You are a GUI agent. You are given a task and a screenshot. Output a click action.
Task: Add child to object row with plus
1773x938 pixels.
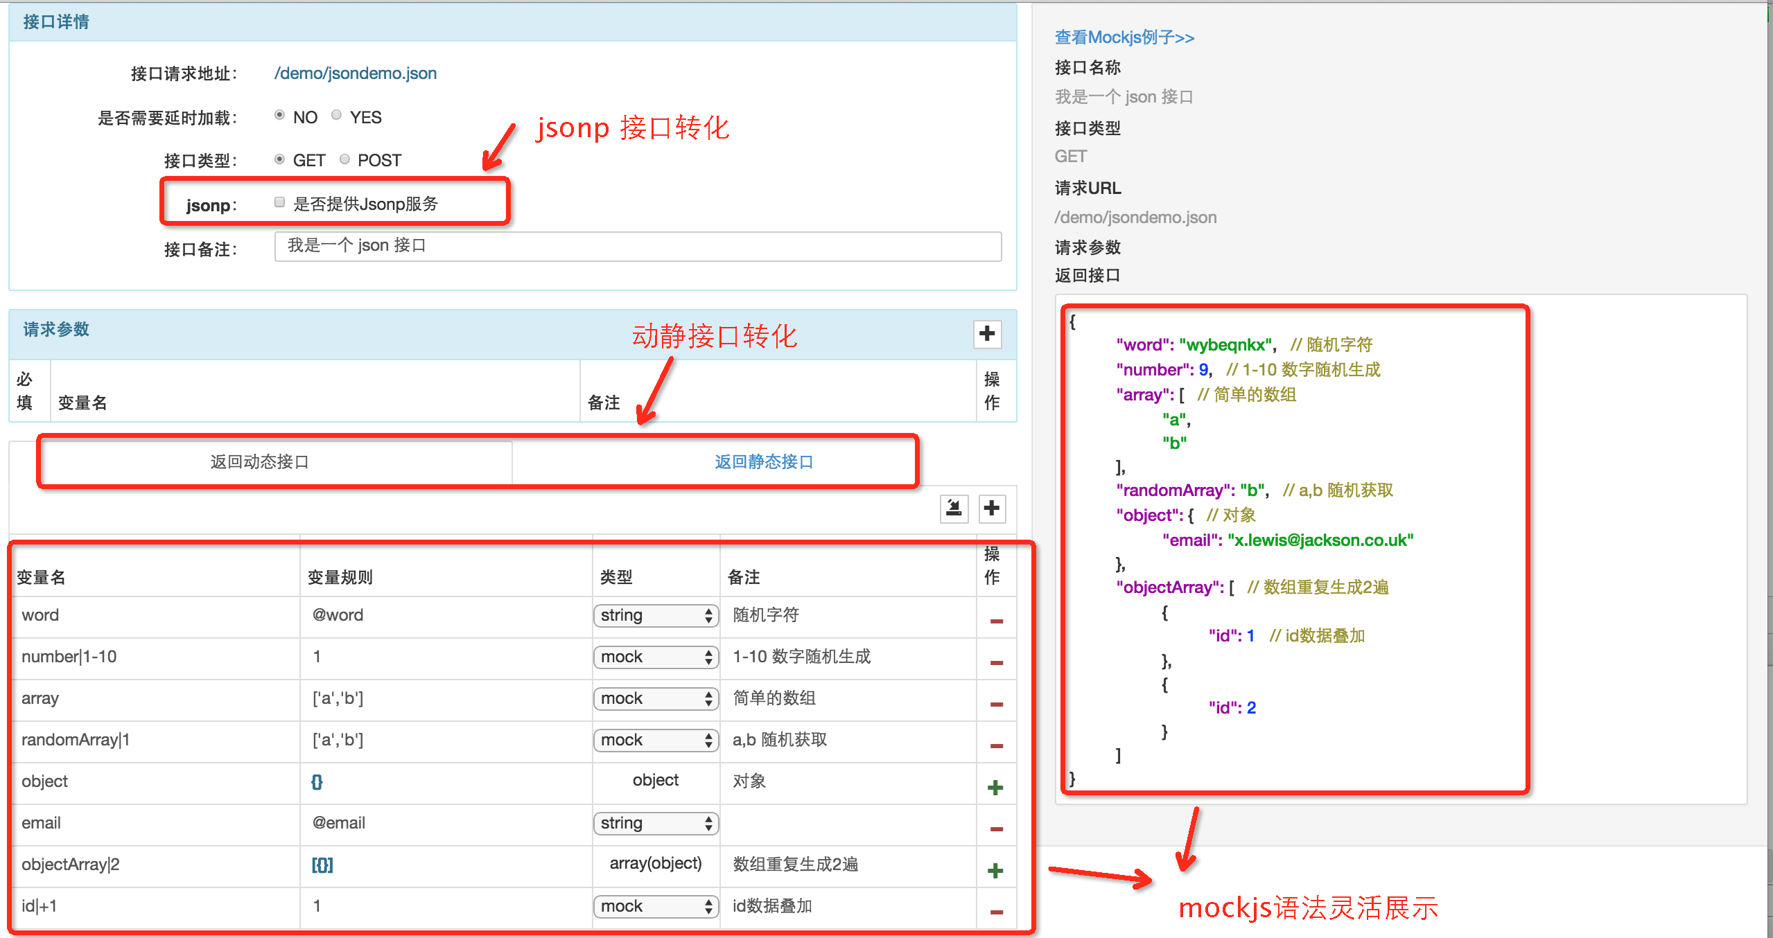[995, 787]
